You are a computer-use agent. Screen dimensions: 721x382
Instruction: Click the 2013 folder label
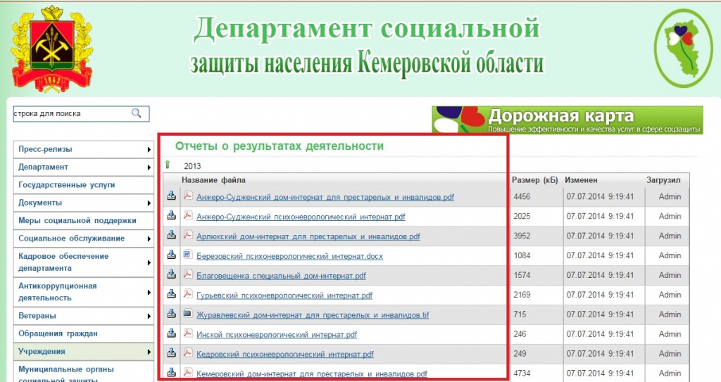point(192,166)
